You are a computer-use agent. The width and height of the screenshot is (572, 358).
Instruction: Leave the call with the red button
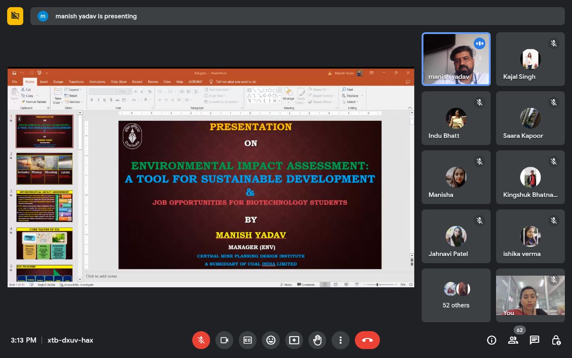coord(367,340)
